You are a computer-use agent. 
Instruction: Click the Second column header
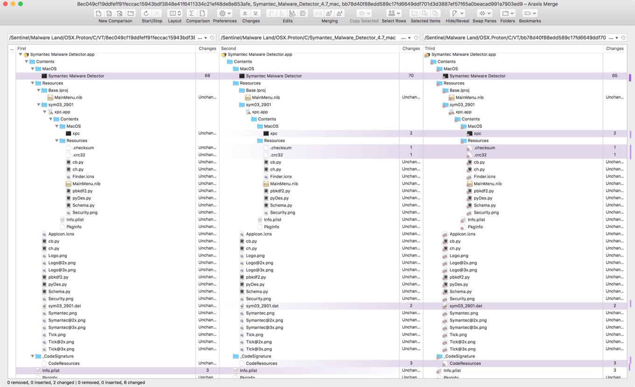point(309,48)
